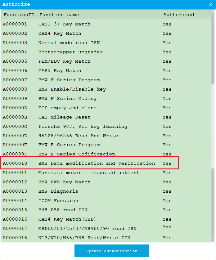
Task: Select Maserati meter mileage adjustment row
Action: point(89,173)
